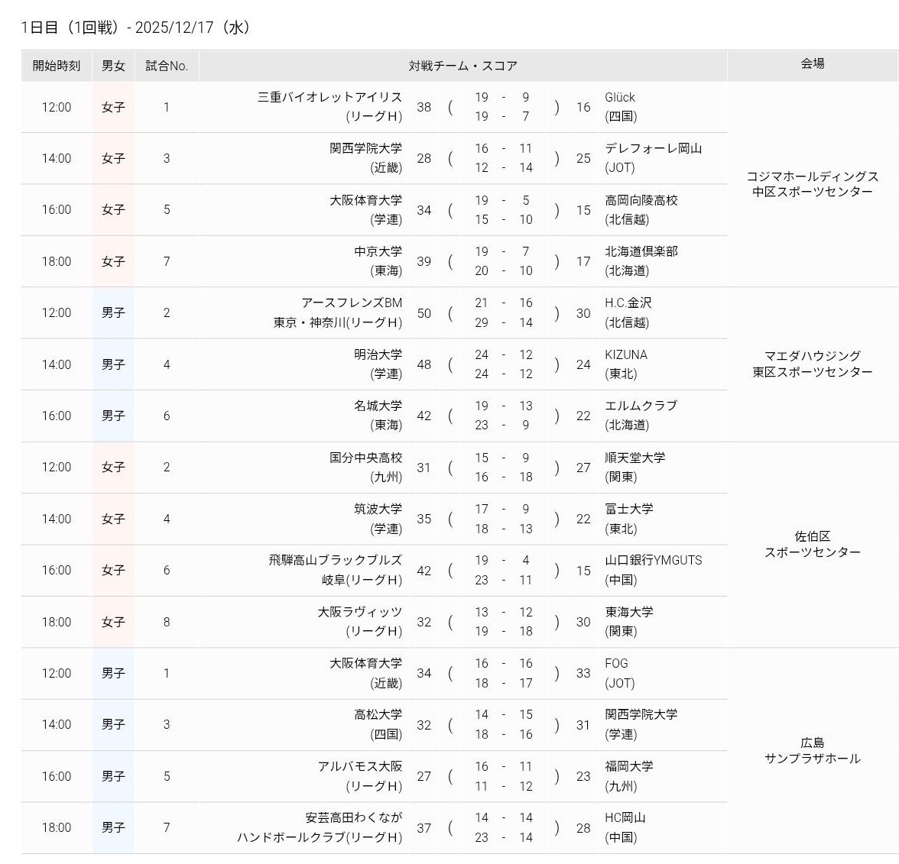
Task: Select the H.C.金沢 team
Action: 628,303
